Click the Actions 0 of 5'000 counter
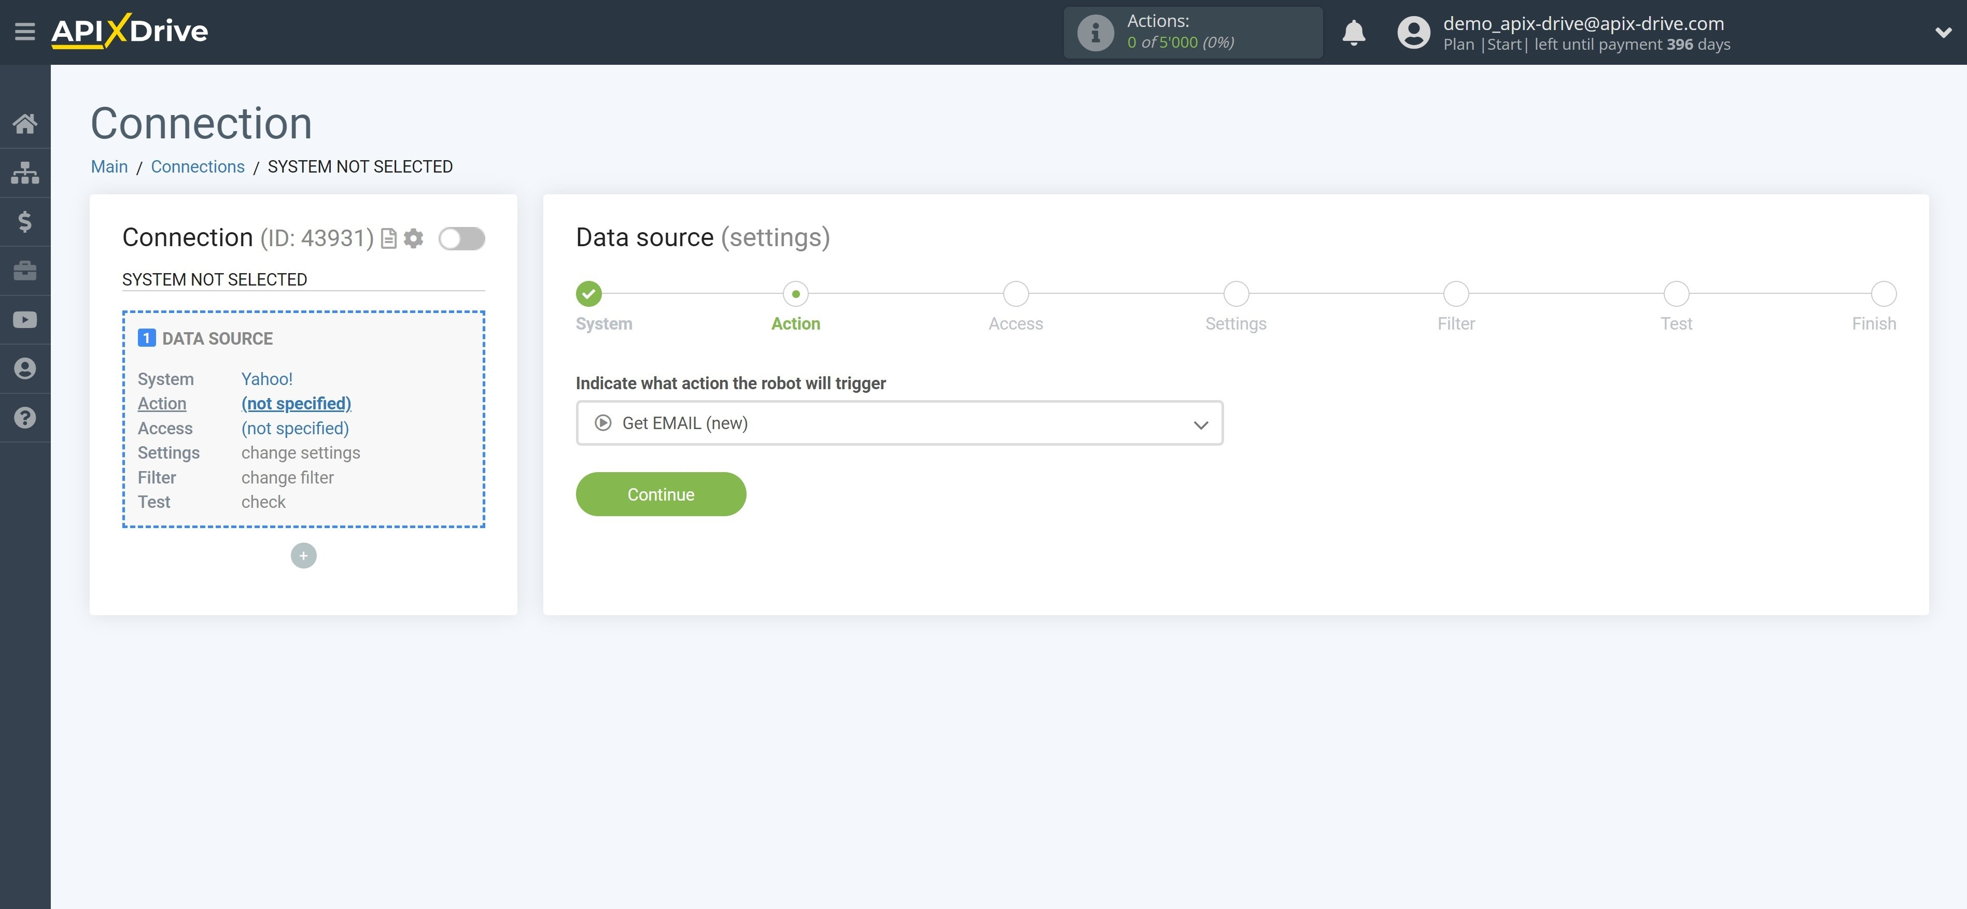Image resolution: width=1967 pixels, height=909 pixels. (x=1181, y=42)
